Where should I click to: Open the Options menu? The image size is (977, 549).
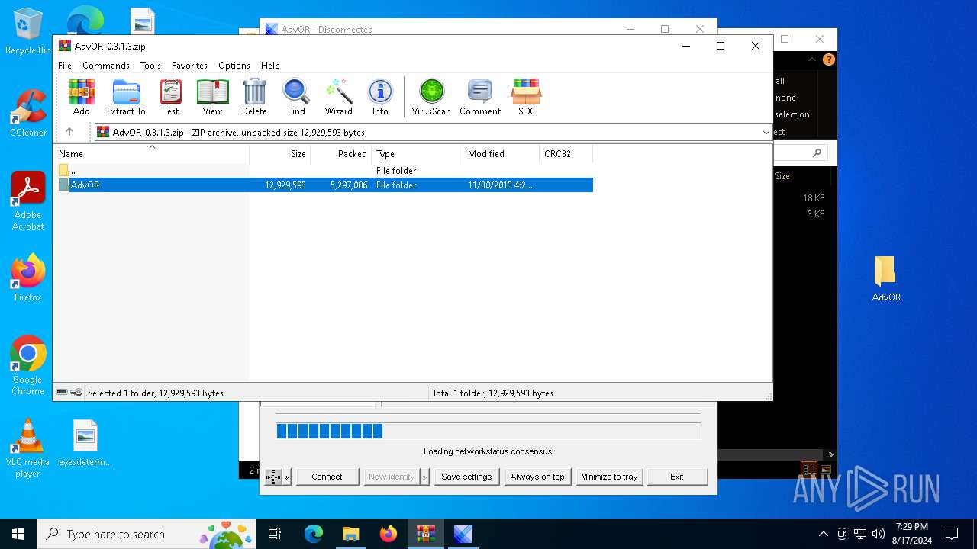234,66
